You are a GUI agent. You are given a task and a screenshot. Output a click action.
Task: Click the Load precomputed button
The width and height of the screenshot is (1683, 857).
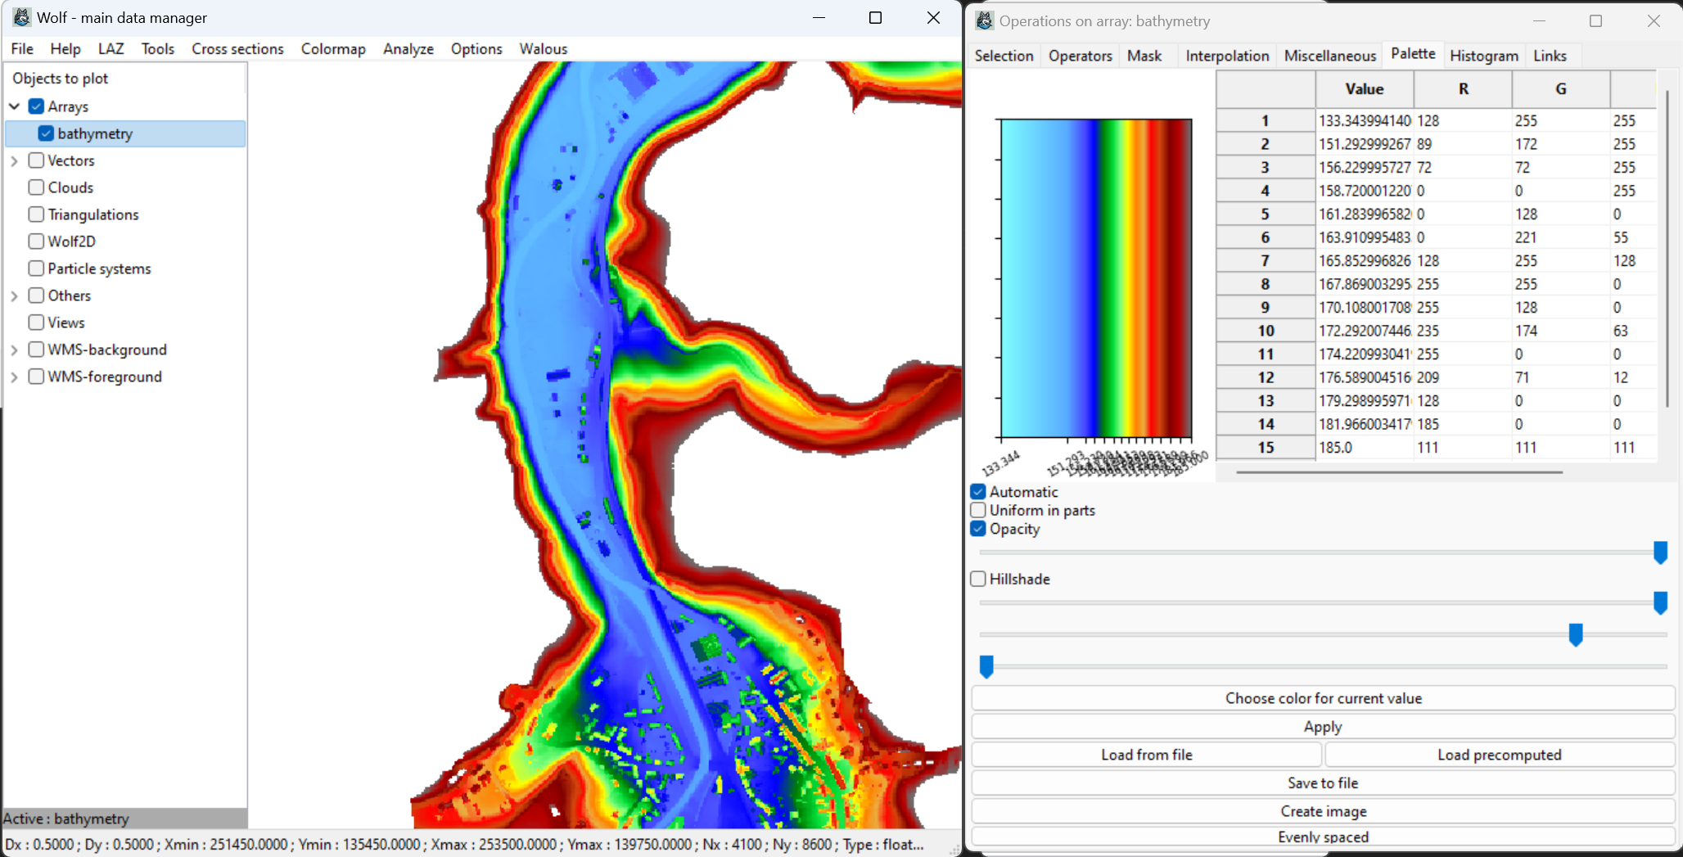tap(1499, 755)
